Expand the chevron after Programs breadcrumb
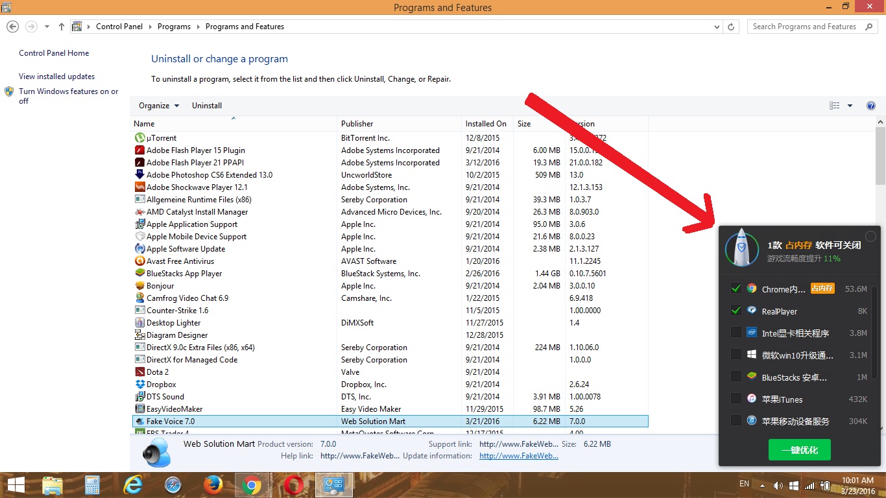Screen dimensions: 886x498 198,27
